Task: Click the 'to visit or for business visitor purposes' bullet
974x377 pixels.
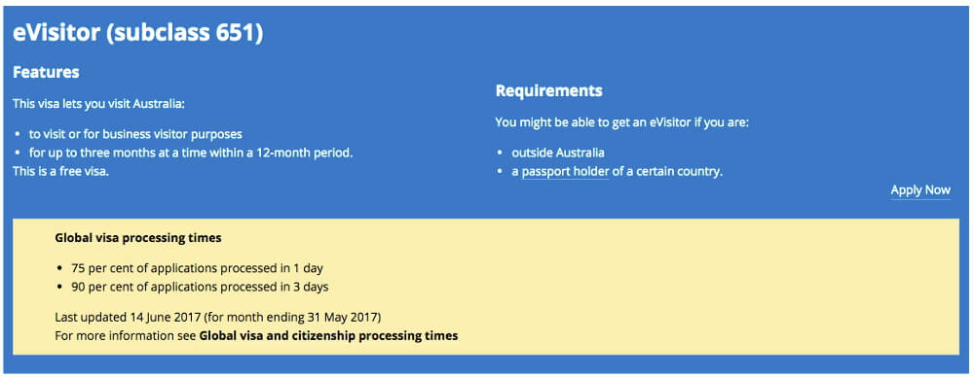Action: (135, 134)
